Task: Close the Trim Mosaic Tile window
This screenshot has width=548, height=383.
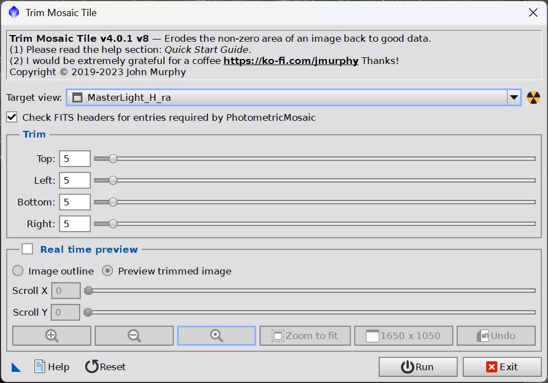Action: pyautogui.click(x=533, y=13)
